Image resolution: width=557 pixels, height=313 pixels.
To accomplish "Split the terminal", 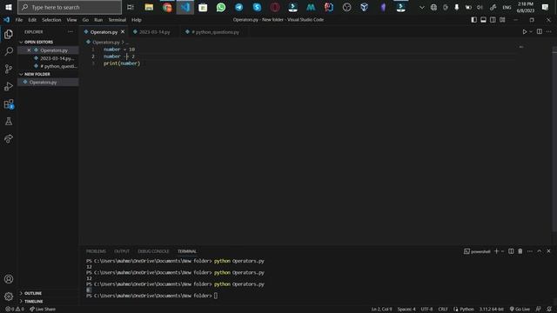I will pos(511,251).
